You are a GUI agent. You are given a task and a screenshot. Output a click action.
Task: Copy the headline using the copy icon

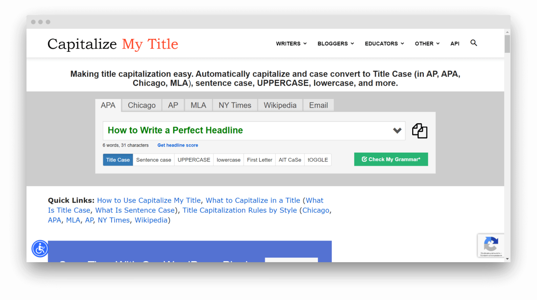[x=420, y=131]
